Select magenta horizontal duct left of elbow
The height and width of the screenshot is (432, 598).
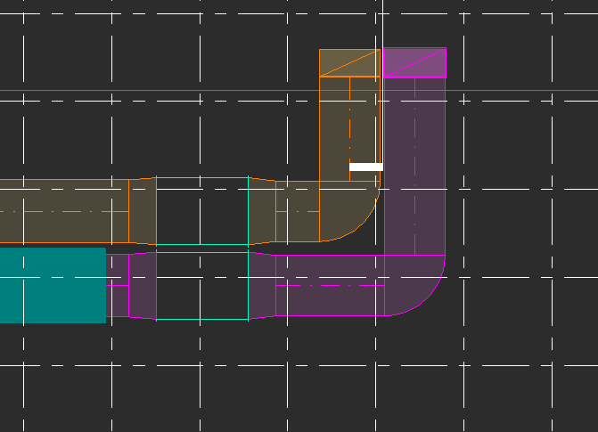pos(330,285)
